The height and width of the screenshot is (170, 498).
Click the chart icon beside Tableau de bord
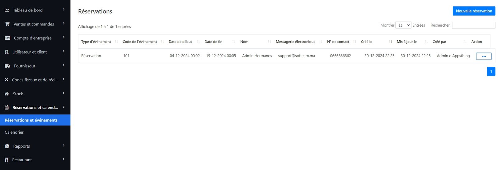[x=7, y=10]
